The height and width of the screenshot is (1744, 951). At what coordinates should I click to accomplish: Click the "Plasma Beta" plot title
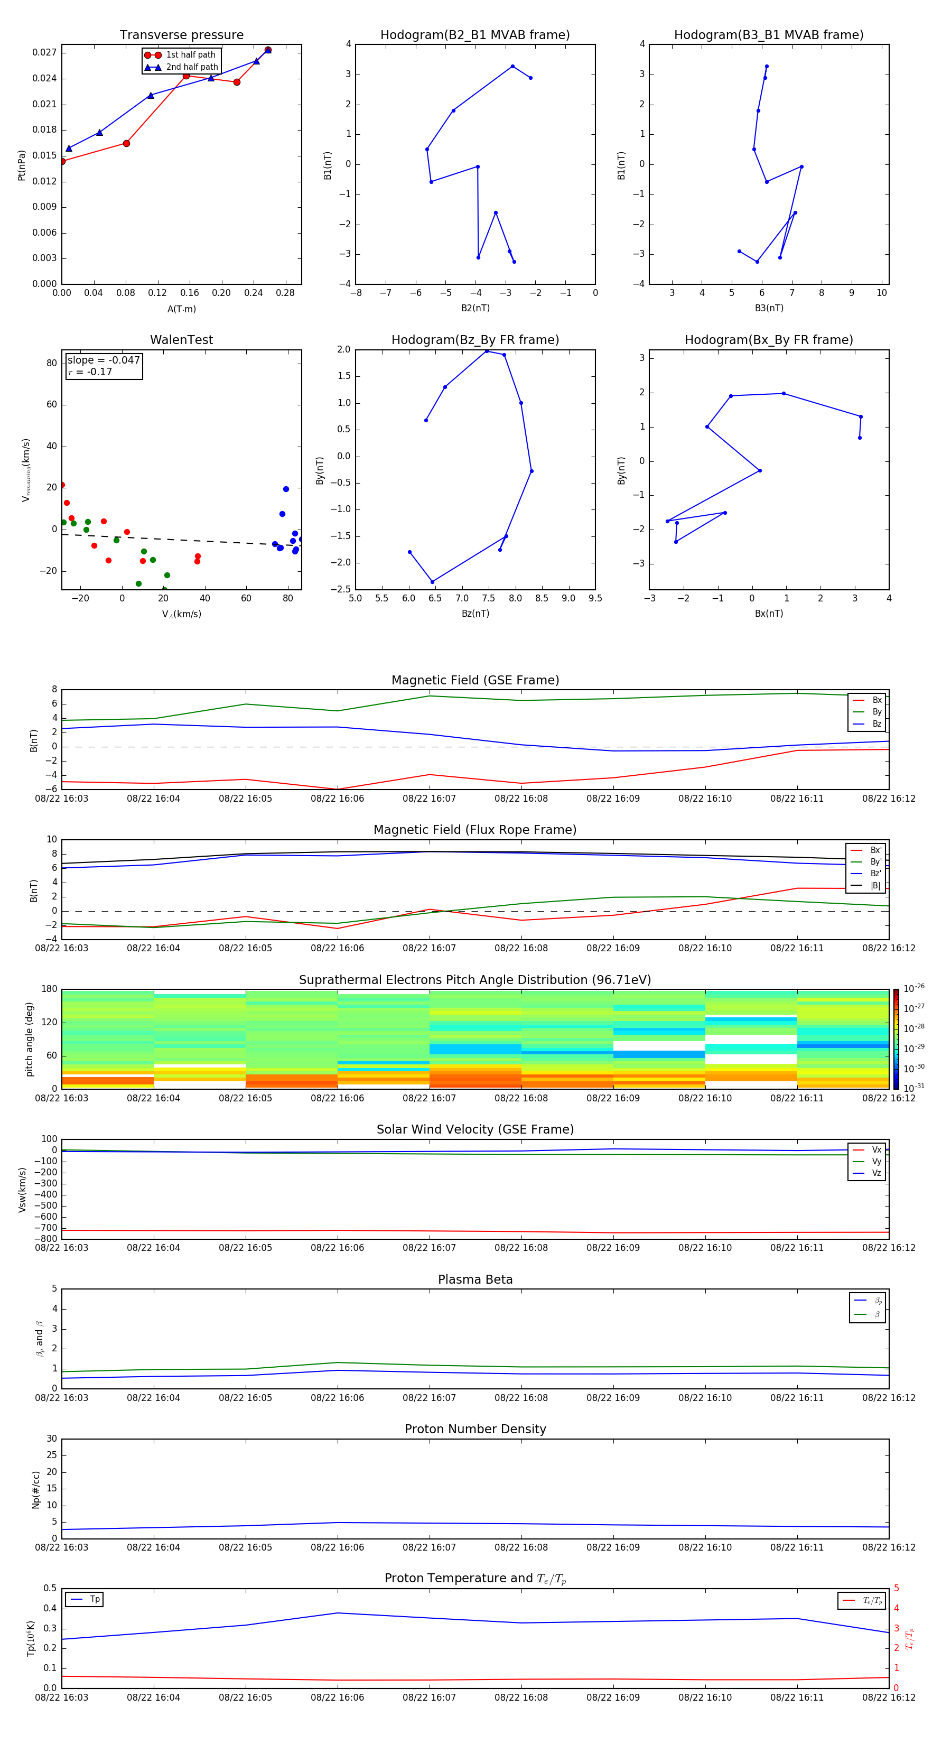tap(475, 1279)
